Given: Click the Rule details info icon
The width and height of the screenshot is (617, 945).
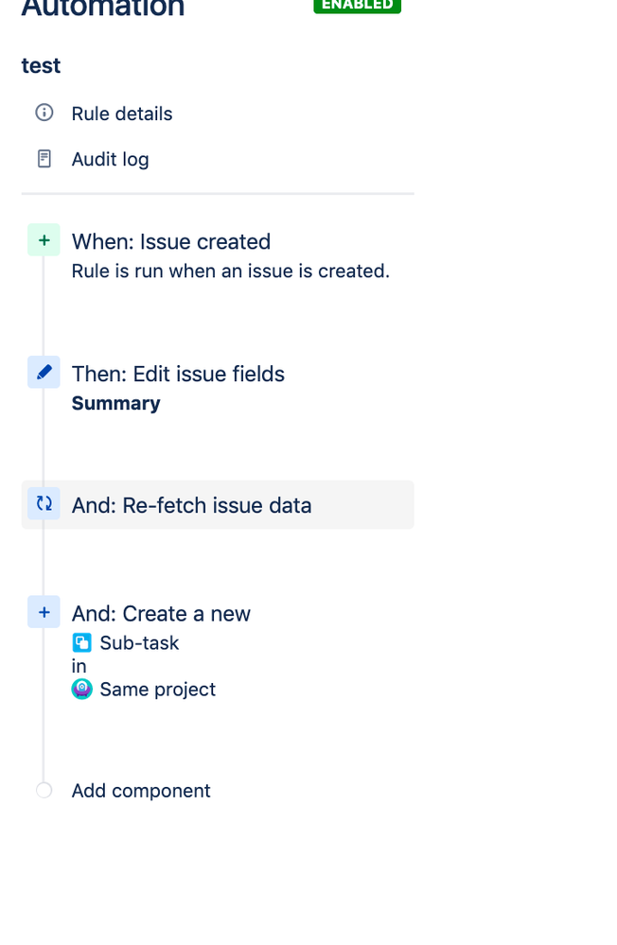Looking at the screenshot, I should pyautogui.click(x=44, y=113).
